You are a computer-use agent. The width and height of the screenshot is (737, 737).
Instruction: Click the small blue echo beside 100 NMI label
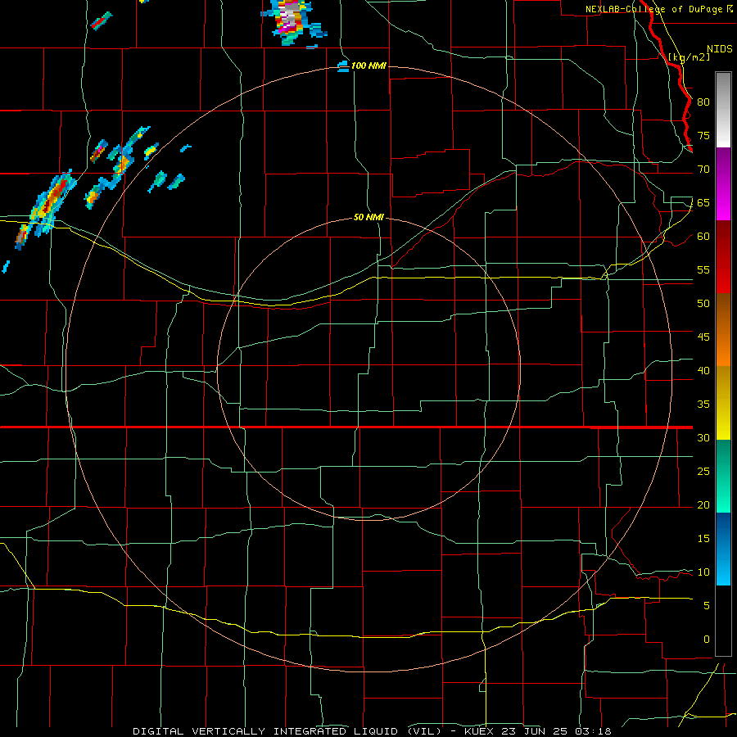(344, 66)
